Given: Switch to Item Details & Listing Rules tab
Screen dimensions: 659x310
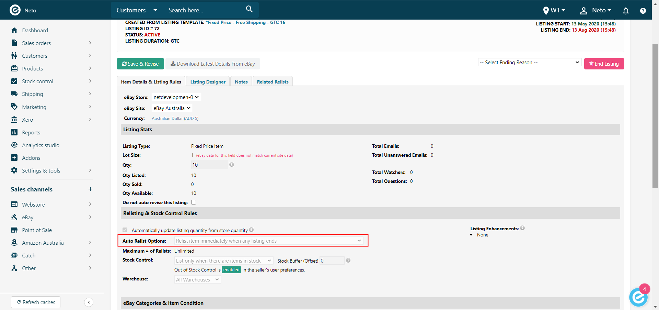Looking at the screenshot, I should pyautogui.click(x=151, y=81).
